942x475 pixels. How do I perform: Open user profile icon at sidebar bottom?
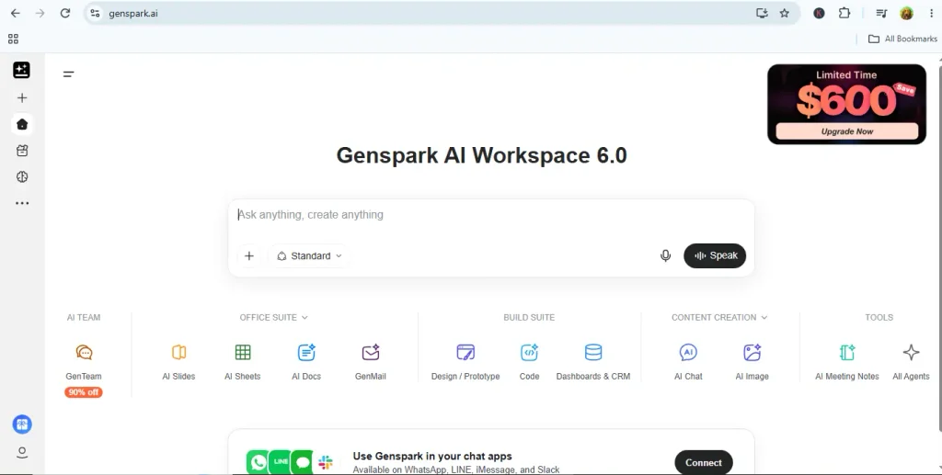22,452
